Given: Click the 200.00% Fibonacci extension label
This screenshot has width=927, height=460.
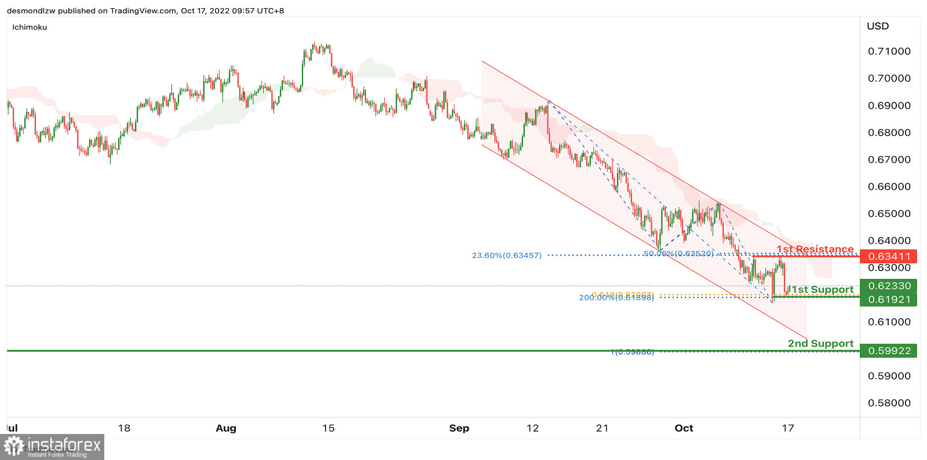Looking at the screenshot, I should [x=616, y=297].
